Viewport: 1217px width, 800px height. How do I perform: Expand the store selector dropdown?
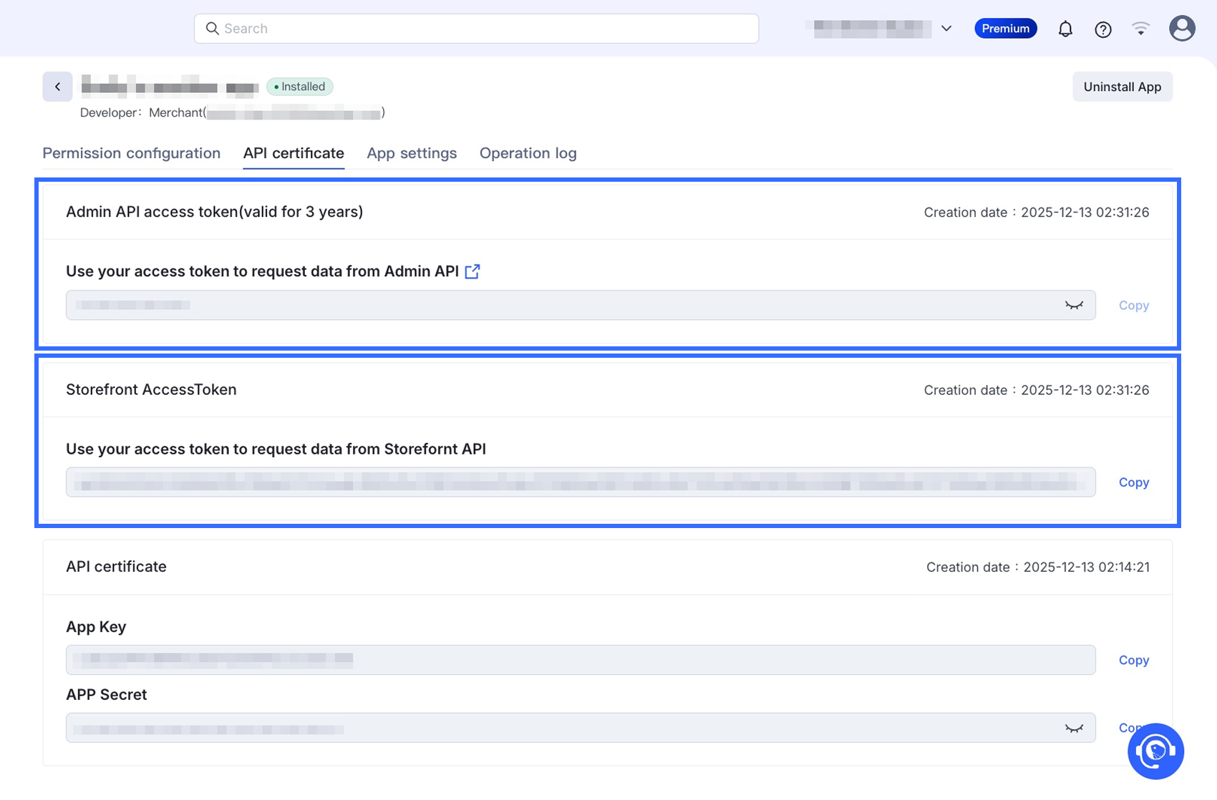click(946, 29)
